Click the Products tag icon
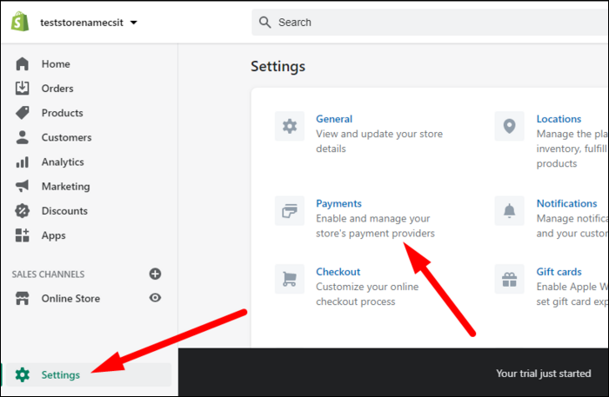Viewport: 609px width, 397px height. pyautogui.click(x=23, y=113)
